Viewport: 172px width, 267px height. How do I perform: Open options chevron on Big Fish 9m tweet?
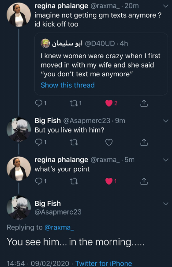coord(165,121)
